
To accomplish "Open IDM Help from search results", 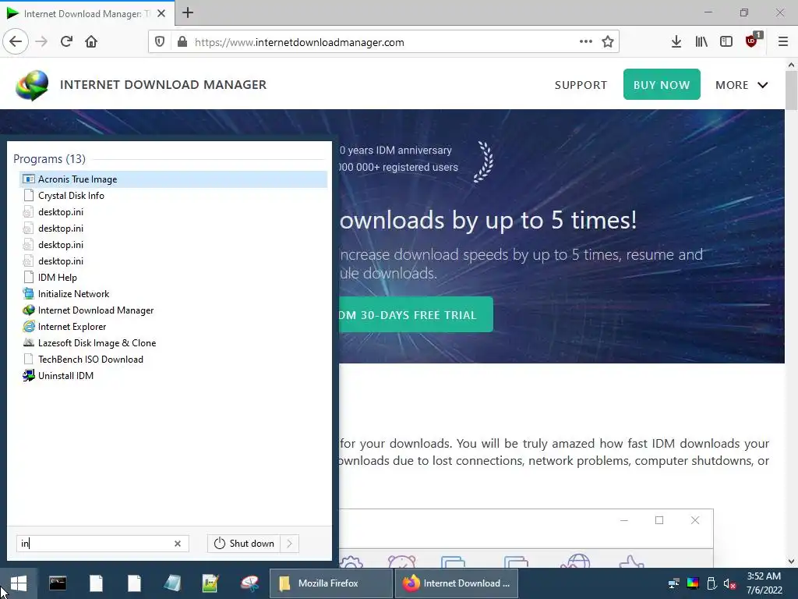I will (x=174, y=278).
